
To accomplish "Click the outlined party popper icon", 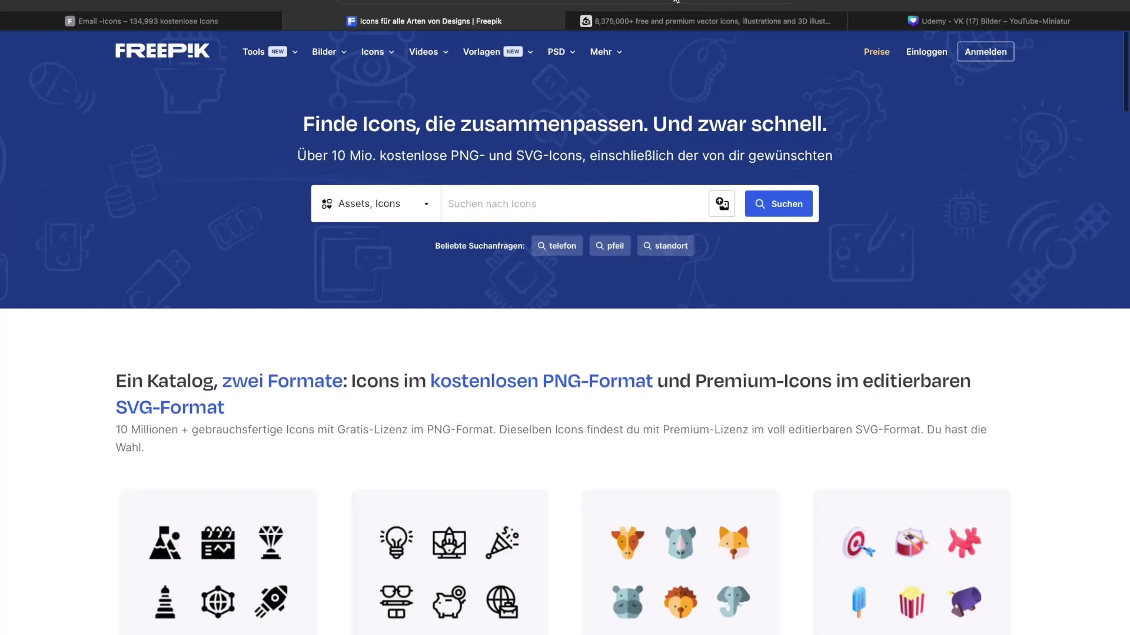I will click(x=502, y=542).
